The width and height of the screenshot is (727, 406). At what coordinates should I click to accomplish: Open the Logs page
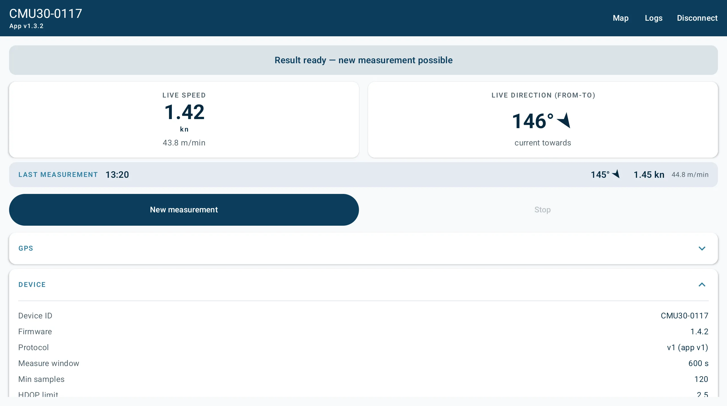pos(653,18)
